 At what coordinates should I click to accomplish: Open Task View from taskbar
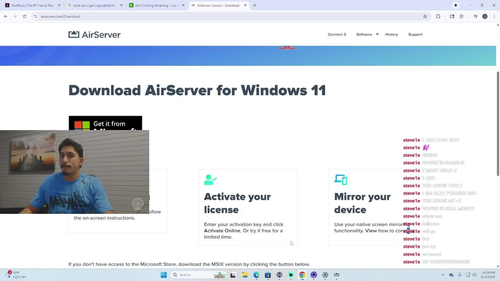(x=233, y=275)
